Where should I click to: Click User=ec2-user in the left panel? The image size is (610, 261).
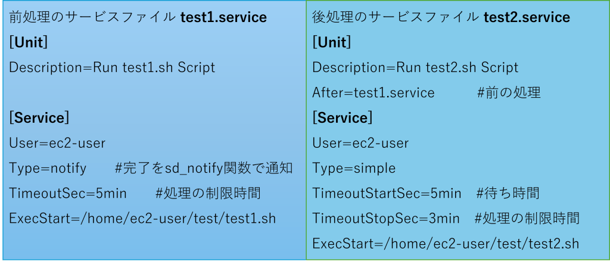pos(57,143)
